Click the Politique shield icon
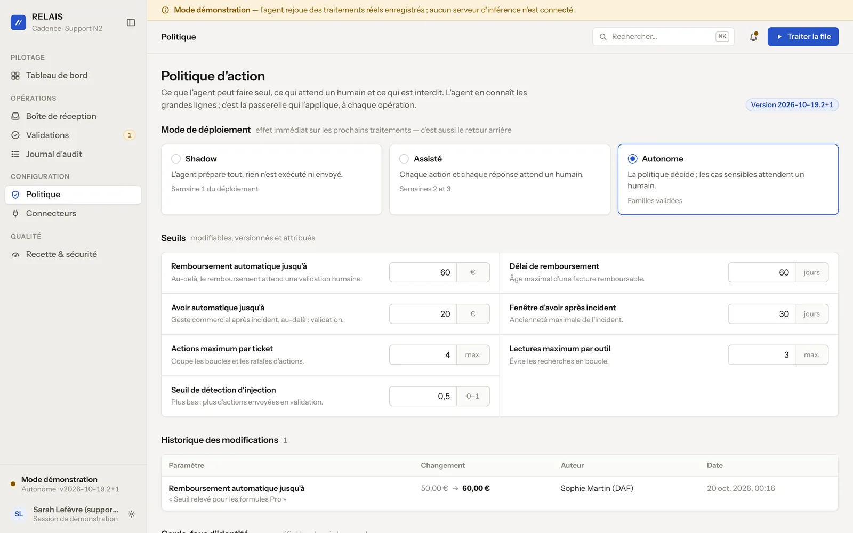853x533 pixels. [15, 195]
